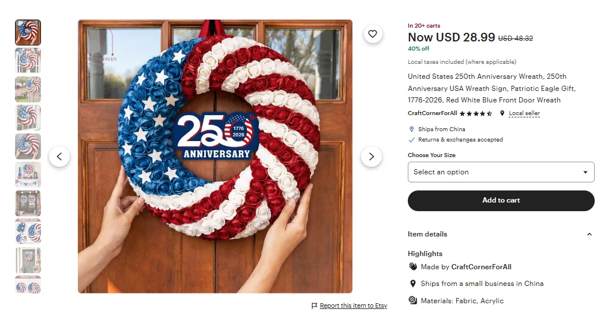Click the handmade hand icon by Made by
This screenshot has height=313, width=612.
pyautogui.click(x=412, y=266)
